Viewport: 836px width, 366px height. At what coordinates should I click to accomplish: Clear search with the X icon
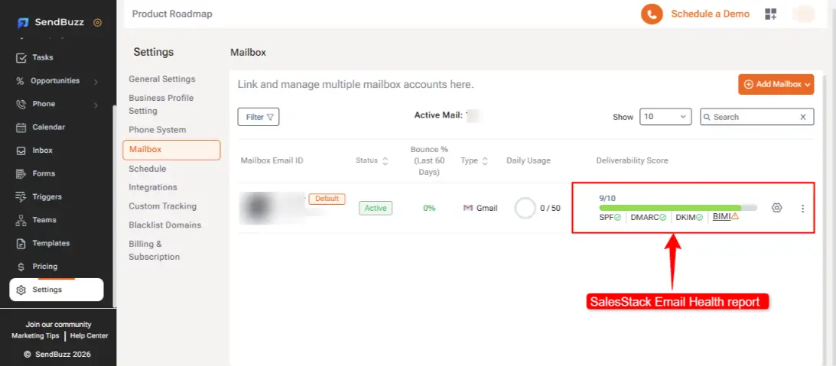[803, 117]
